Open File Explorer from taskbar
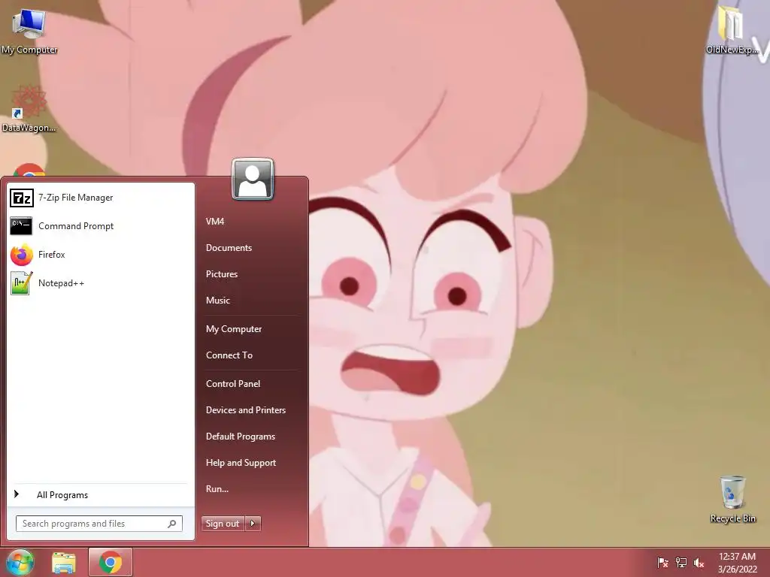 [64, 563]
